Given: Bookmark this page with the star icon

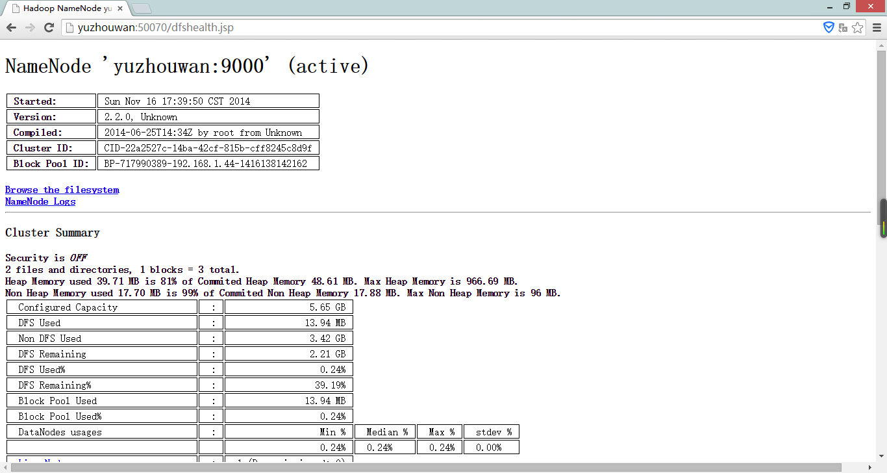Looking at the screenshot, I should 857,27.
